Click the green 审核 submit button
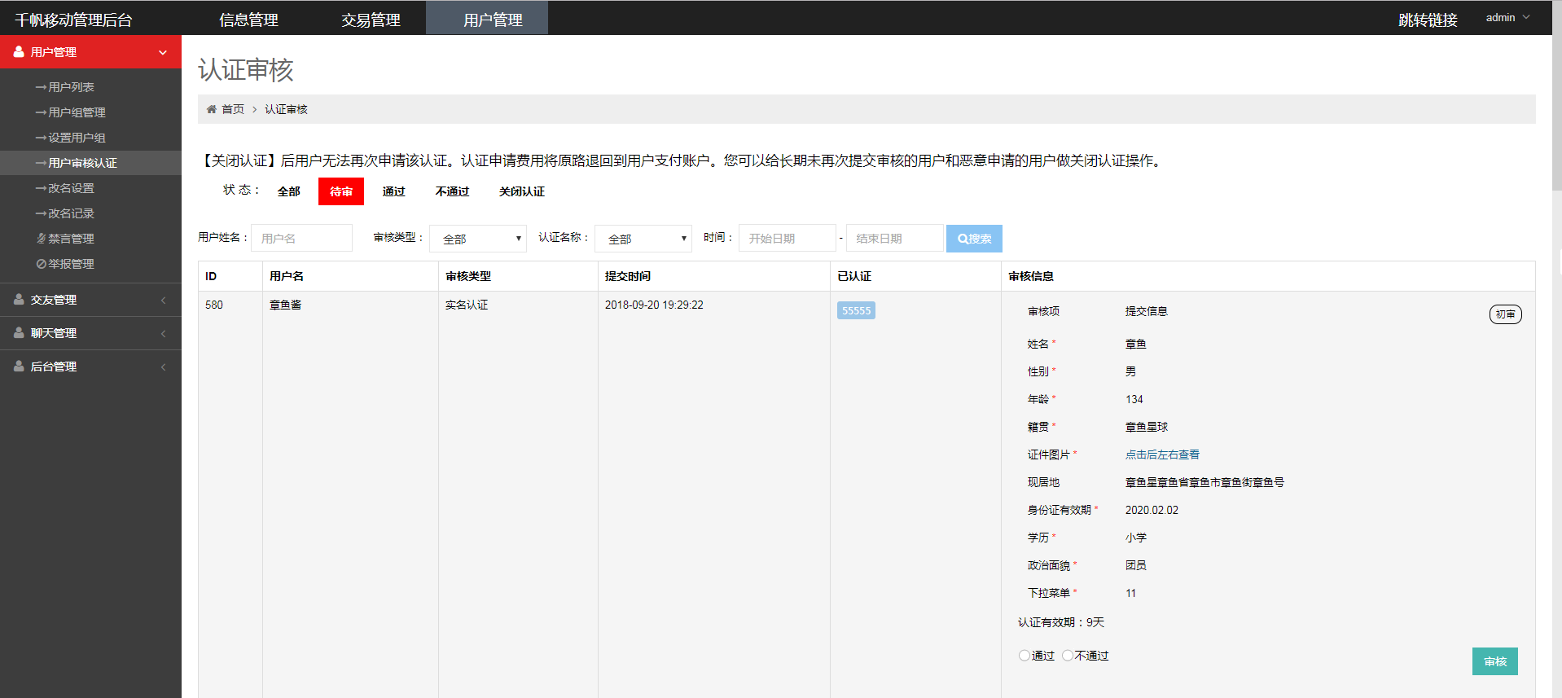The image size is (1562, 698). [x=1495, y=661]
